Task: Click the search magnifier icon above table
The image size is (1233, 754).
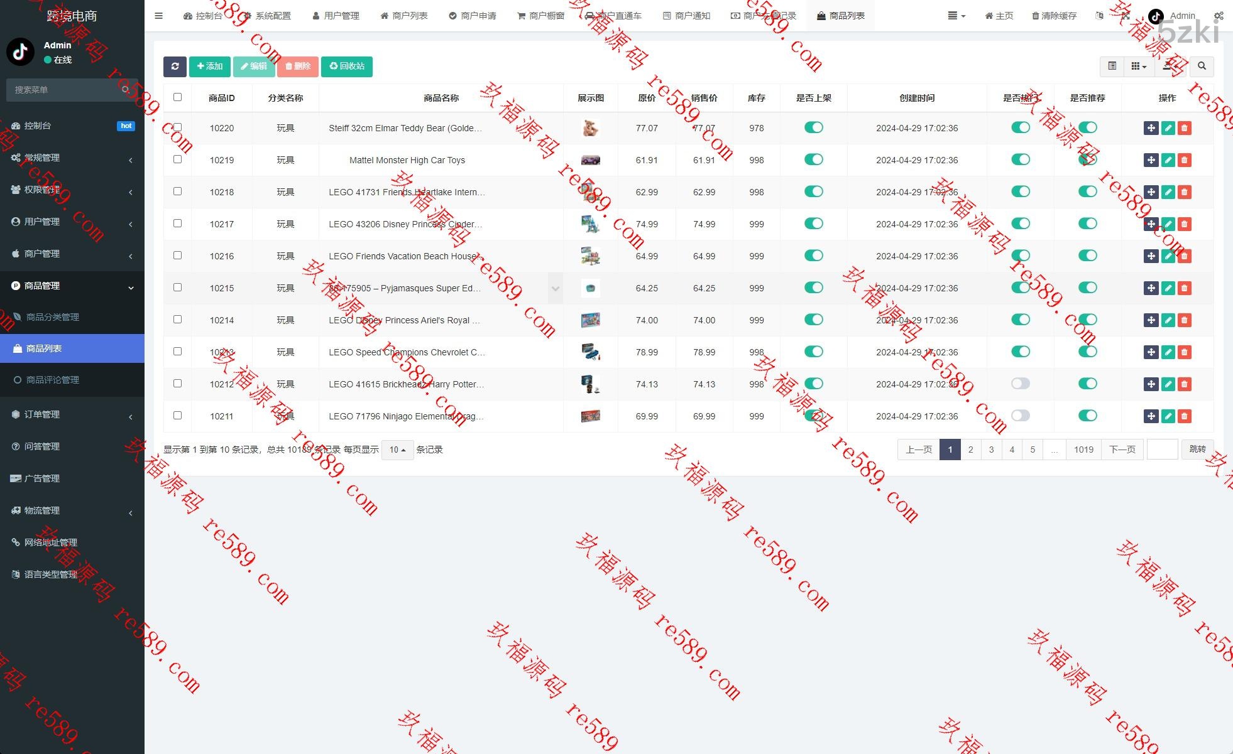Action: (1202, 67)
